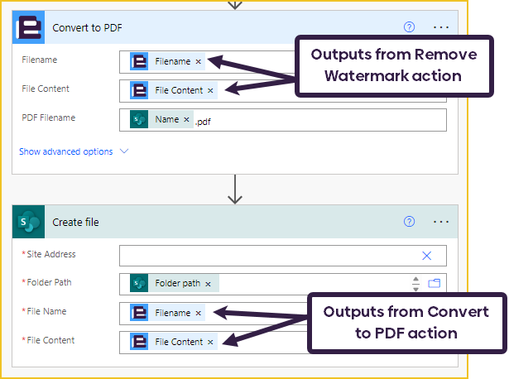Remove the Filename token in Convert to PDF

pyautogui.click(x=199, y=62)
